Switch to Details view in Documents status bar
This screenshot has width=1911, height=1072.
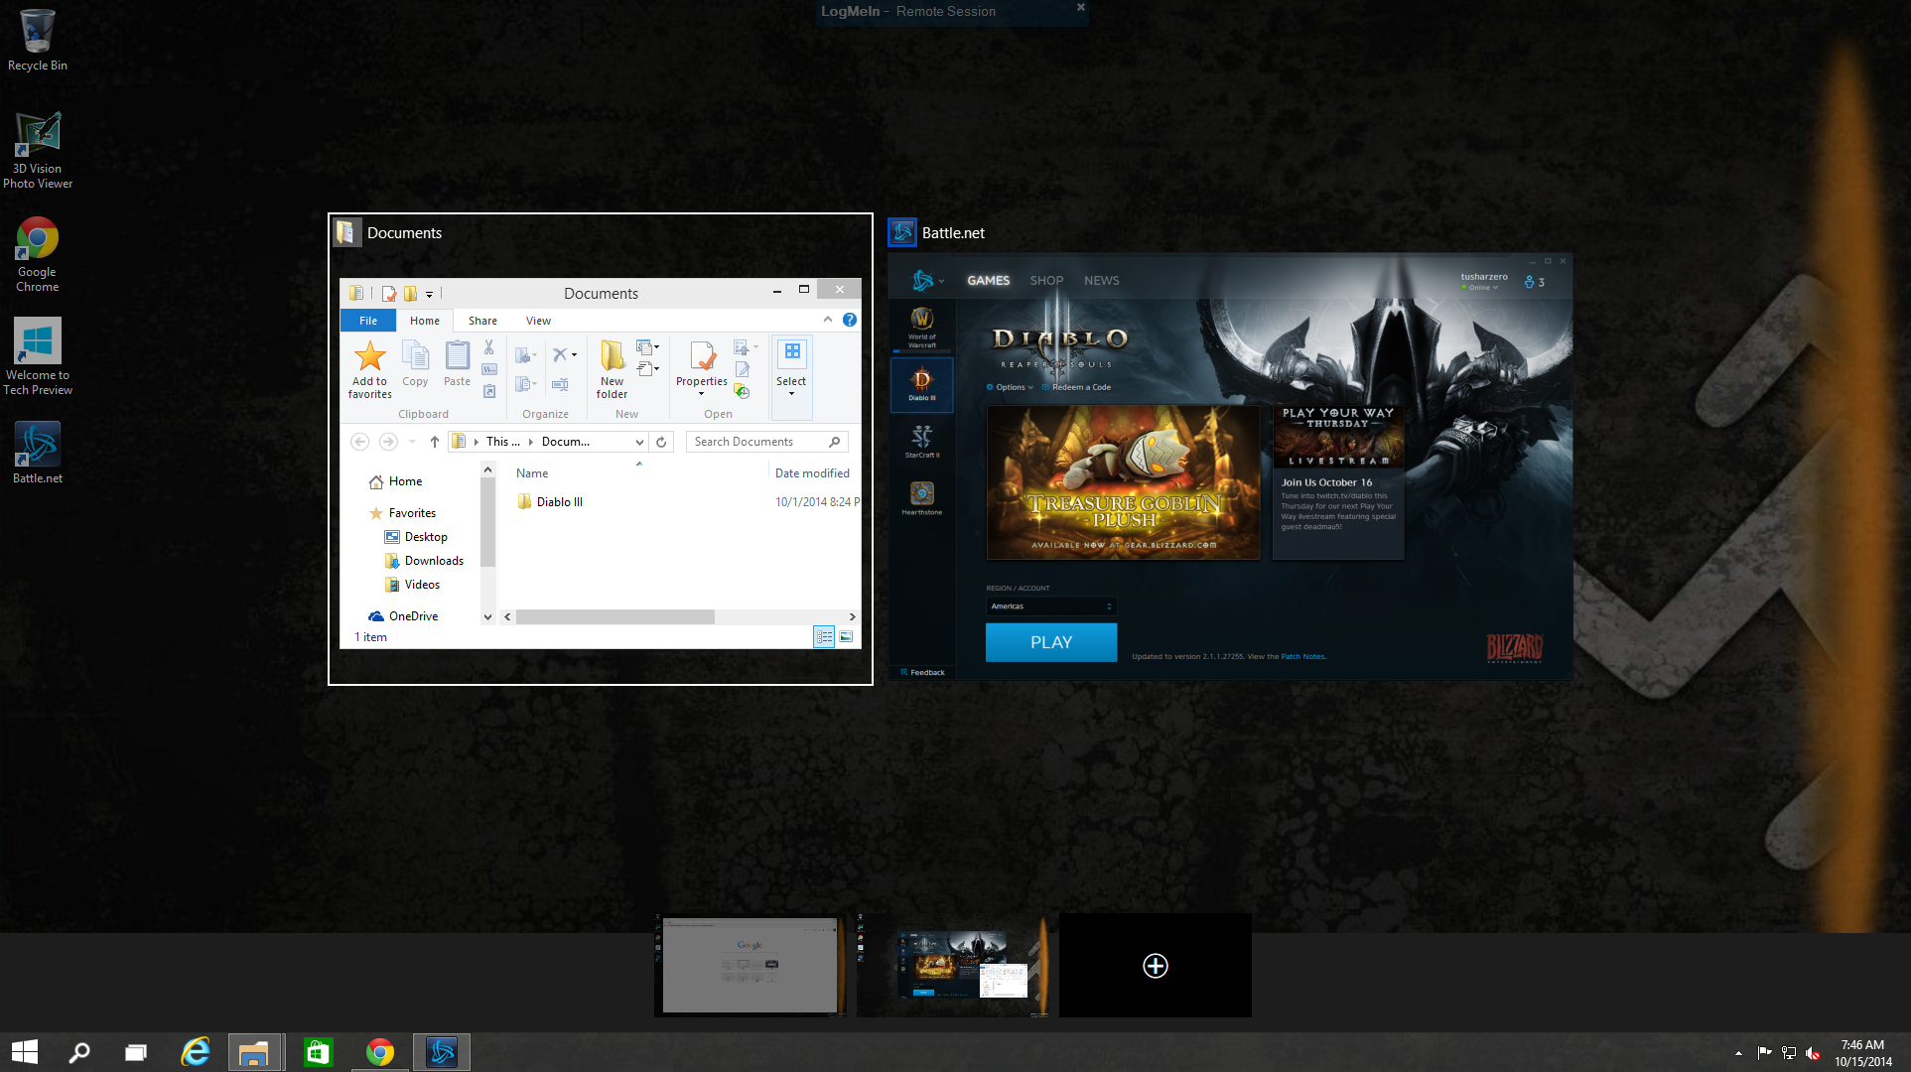click(x=824, y=637)
